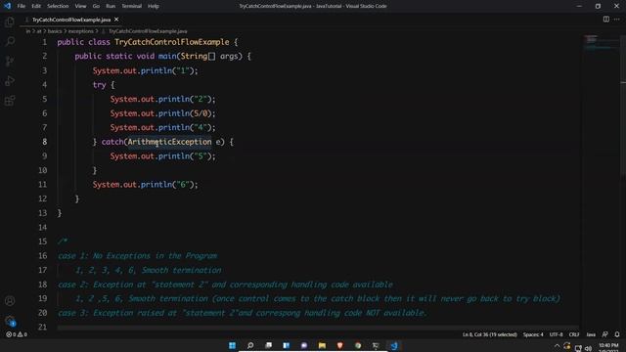The width and height of the screenshot is (626, 352).
Task: Open the Explorer view in activity bar
Action: click(x=10, y=22)
